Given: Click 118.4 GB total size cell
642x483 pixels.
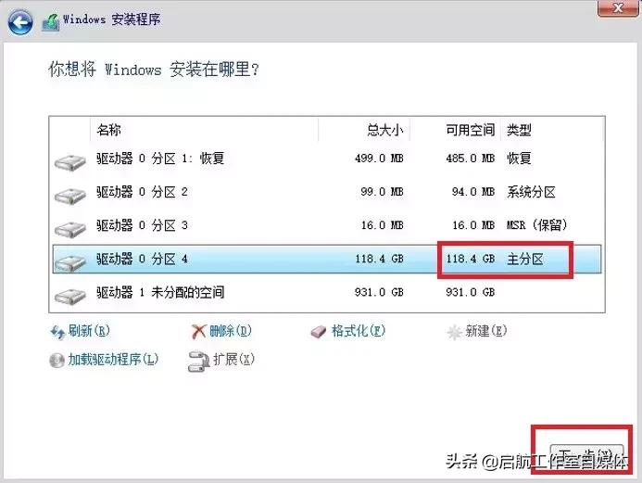Looking at the screenshot, I should coord(379,259).
